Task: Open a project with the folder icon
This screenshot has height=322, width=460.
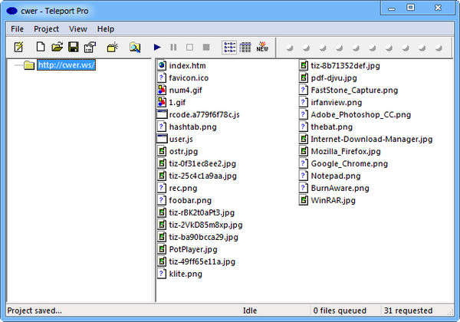Action: 57,48
